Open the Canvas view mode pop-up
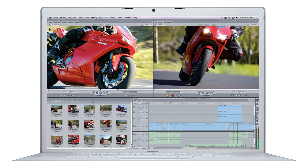This screenshot has width=307, height=161. point(213,25)
